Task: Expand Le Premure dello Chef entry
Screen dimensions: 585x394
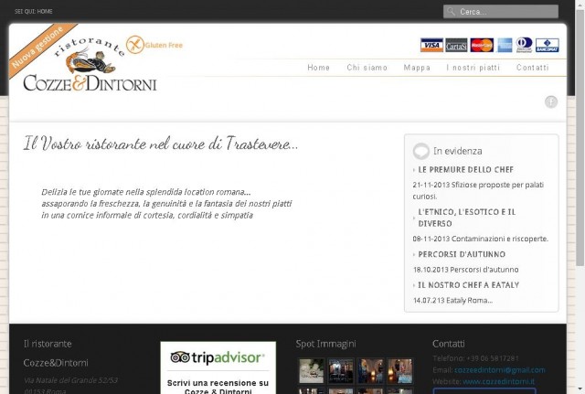Action: click(x=465, y=170)
